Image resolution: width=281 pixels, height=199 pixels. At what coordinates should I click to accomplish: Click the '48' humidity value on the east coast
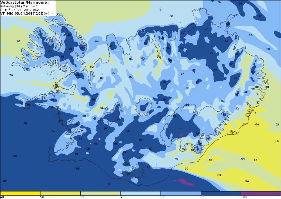[x=250, y=112]
